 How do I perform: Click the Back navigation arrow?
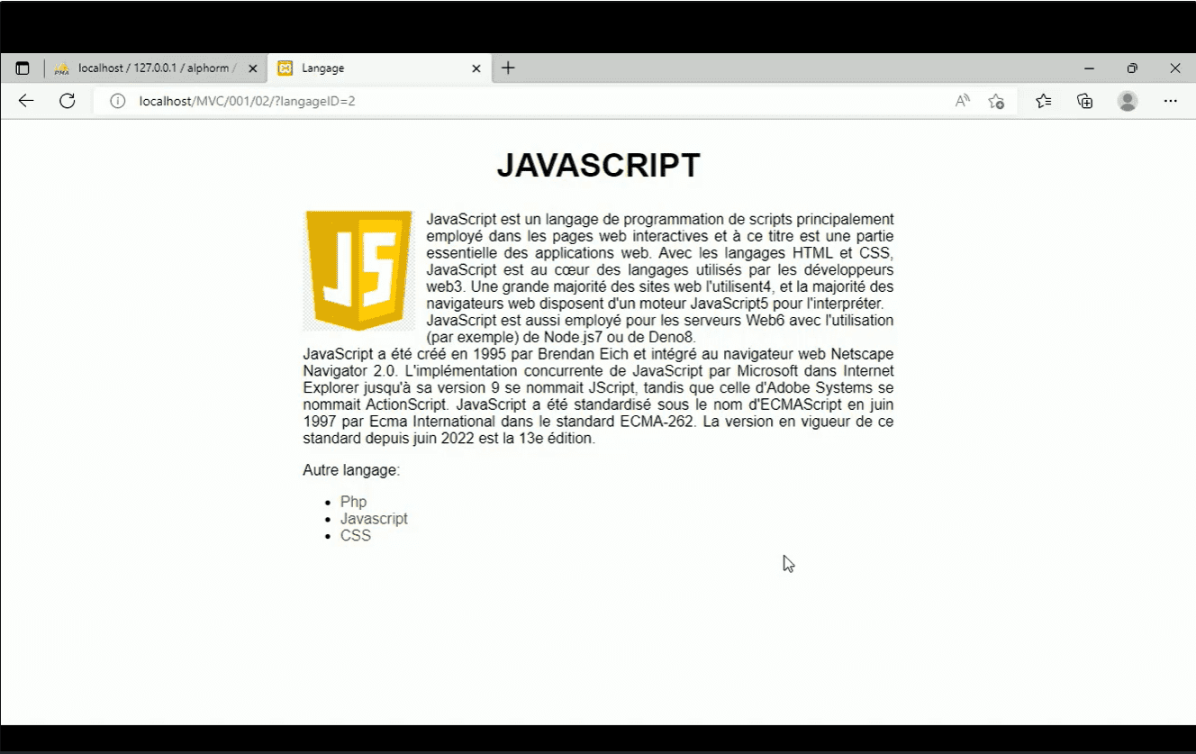click(x=25, y=101)
